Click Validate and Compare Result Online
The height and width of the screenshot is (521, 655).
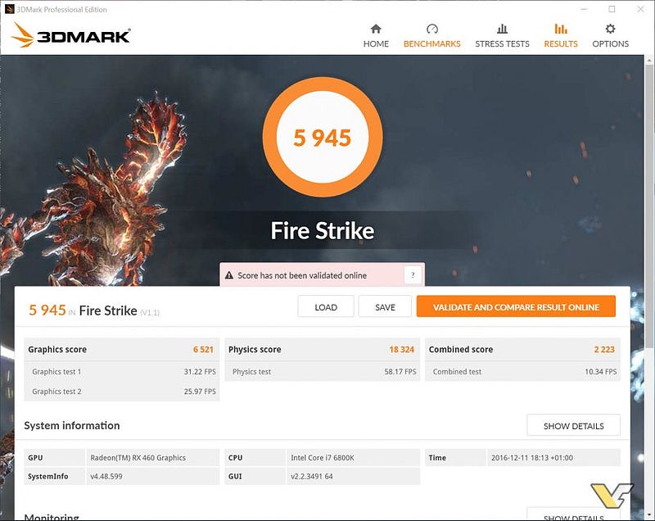[x=516, y=307]
